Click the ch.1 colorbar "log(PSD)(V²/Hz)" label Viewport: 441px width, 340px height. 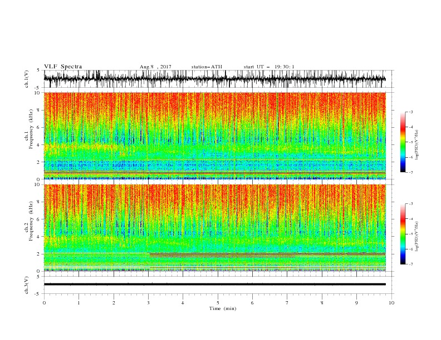coord(417,145)
